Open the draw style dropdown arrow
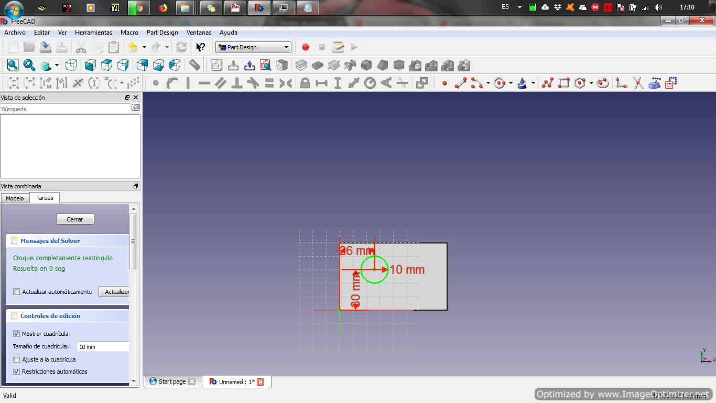 tap(57, 65)
